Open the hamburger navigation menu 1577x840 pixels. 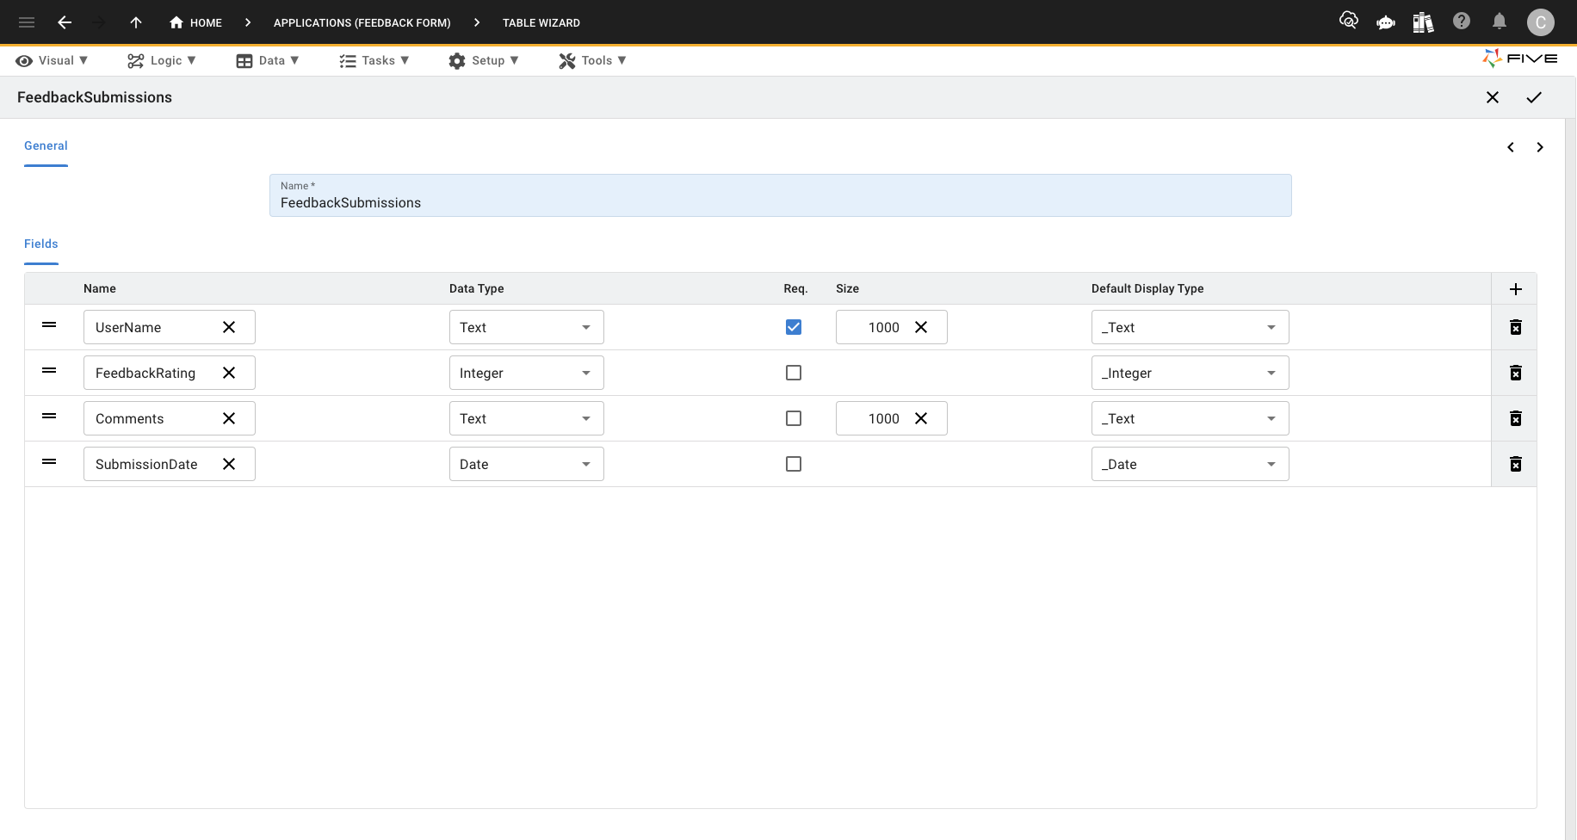click(27, 22)
